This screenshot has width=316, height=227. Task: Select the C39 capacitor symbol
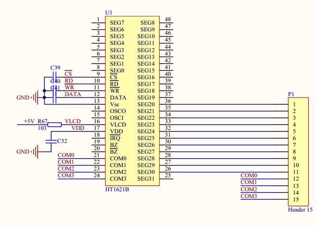point(54,77)
